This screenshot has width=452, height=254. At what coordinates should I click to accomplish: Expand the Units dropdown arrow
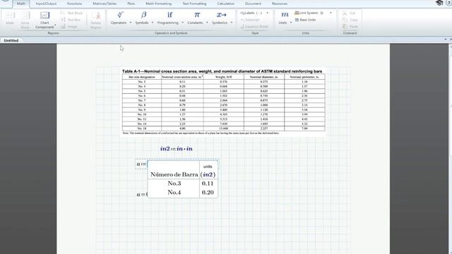coord(290,23)
